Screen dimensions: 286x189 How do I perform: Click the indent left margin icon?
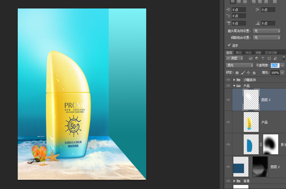click(228, 9)
